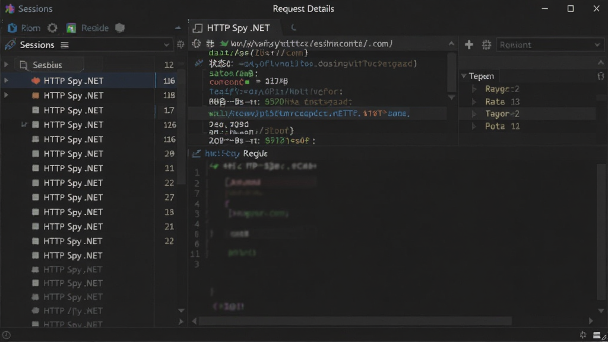Viewport: 608px width, 342px height.
Task: Select the Sesbius folder item
Action: (x=49, y=65)
